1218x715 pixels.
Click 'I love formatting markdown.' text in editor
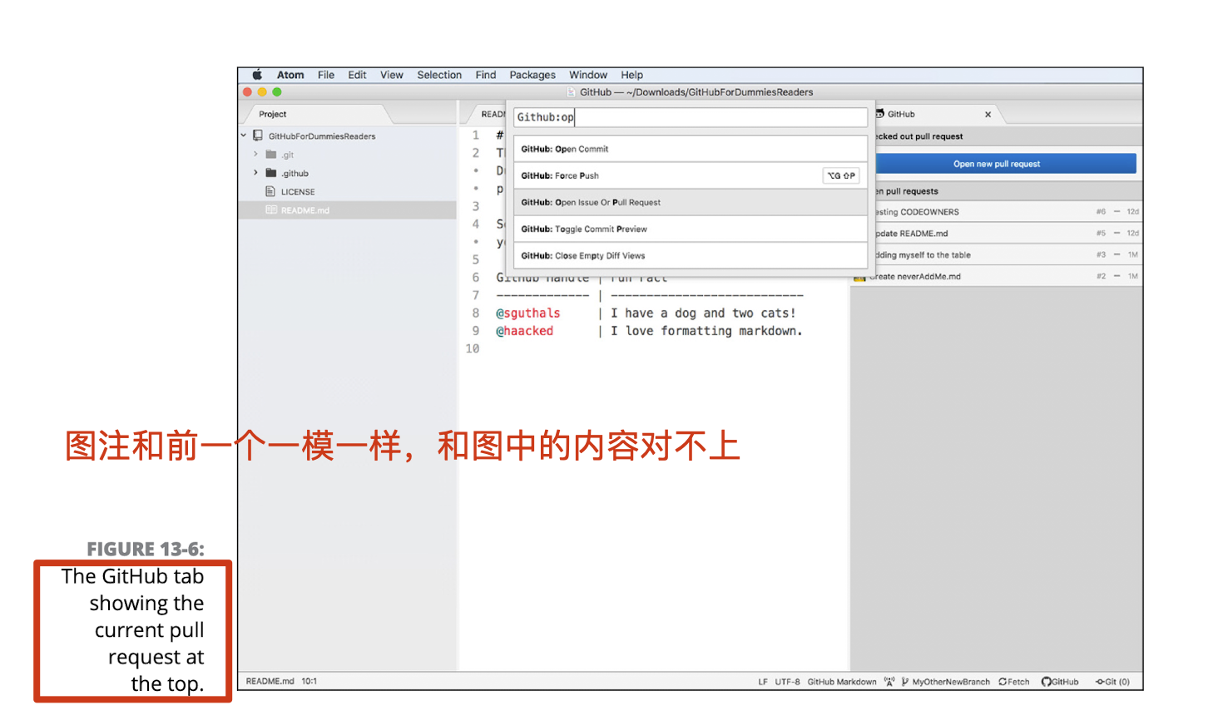(706, 331)
